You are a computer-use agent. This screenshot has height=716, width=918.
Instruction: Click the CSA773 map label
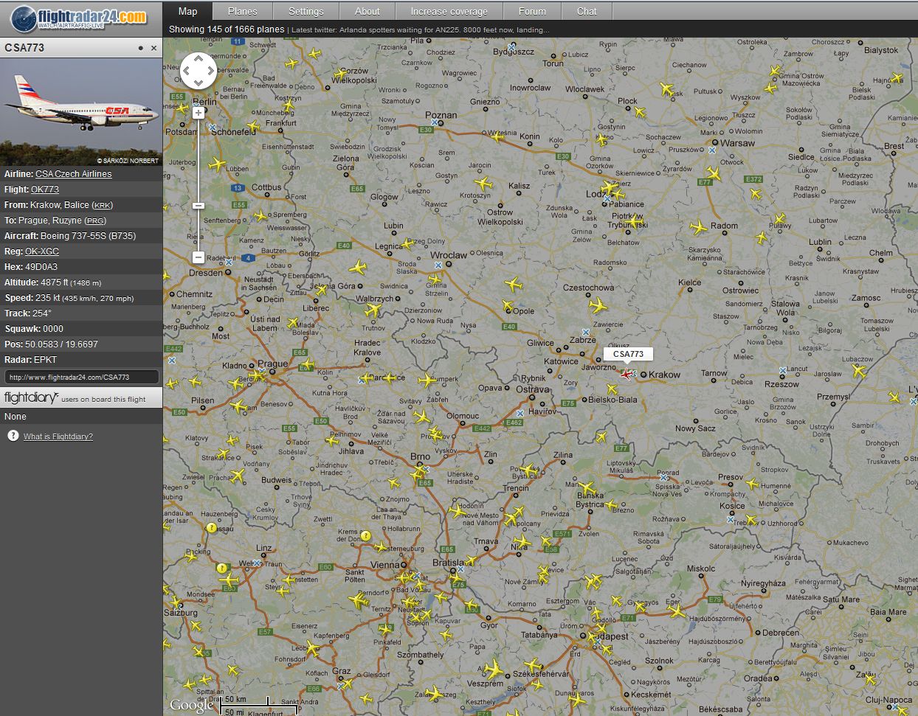pyautogui.click(x=628, y=354)
